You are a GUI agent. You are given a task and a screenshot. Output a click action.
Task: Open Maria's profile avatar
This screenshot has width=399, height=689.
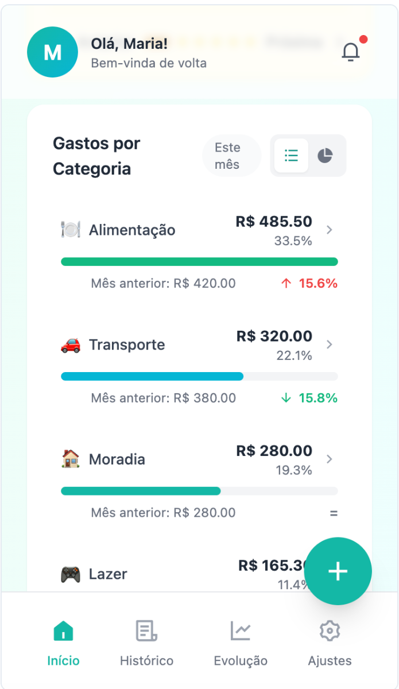52,52
